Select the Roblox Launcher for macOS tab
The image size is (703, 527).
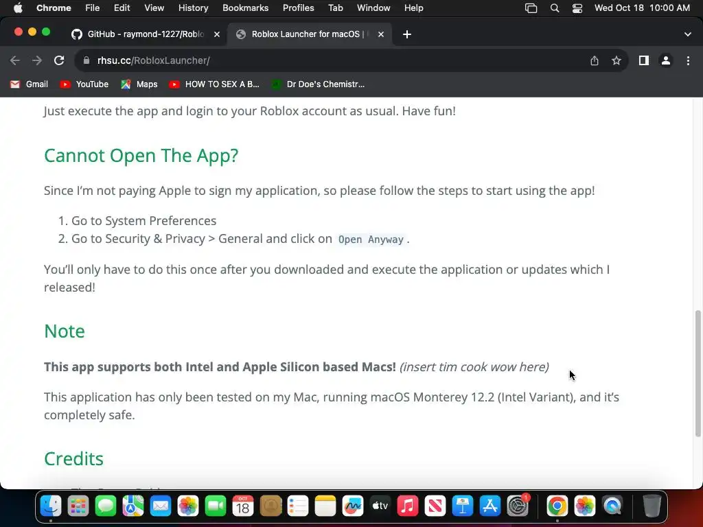coord(310,34)
